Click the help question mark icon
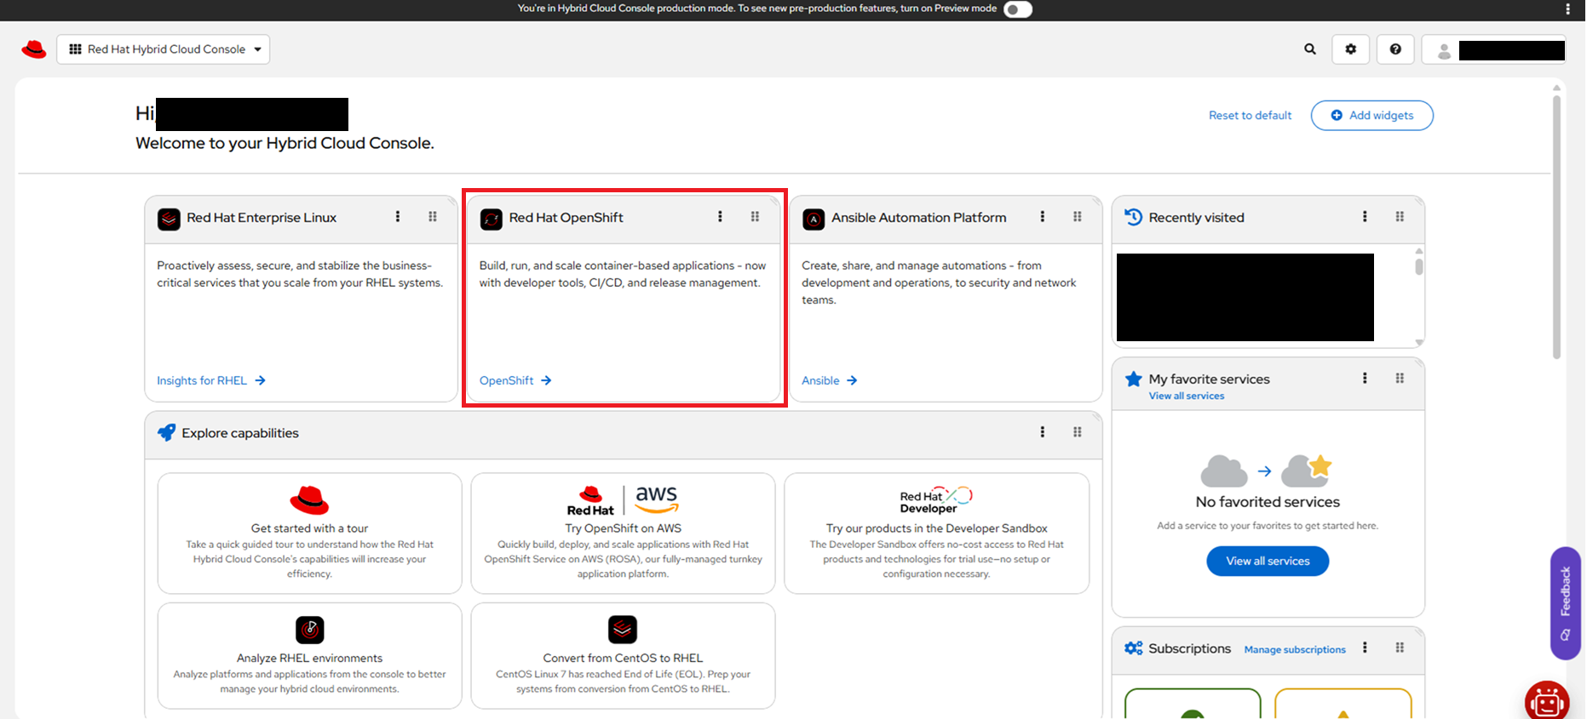This screenshot has width=1587, height=719. (1395, 49)
